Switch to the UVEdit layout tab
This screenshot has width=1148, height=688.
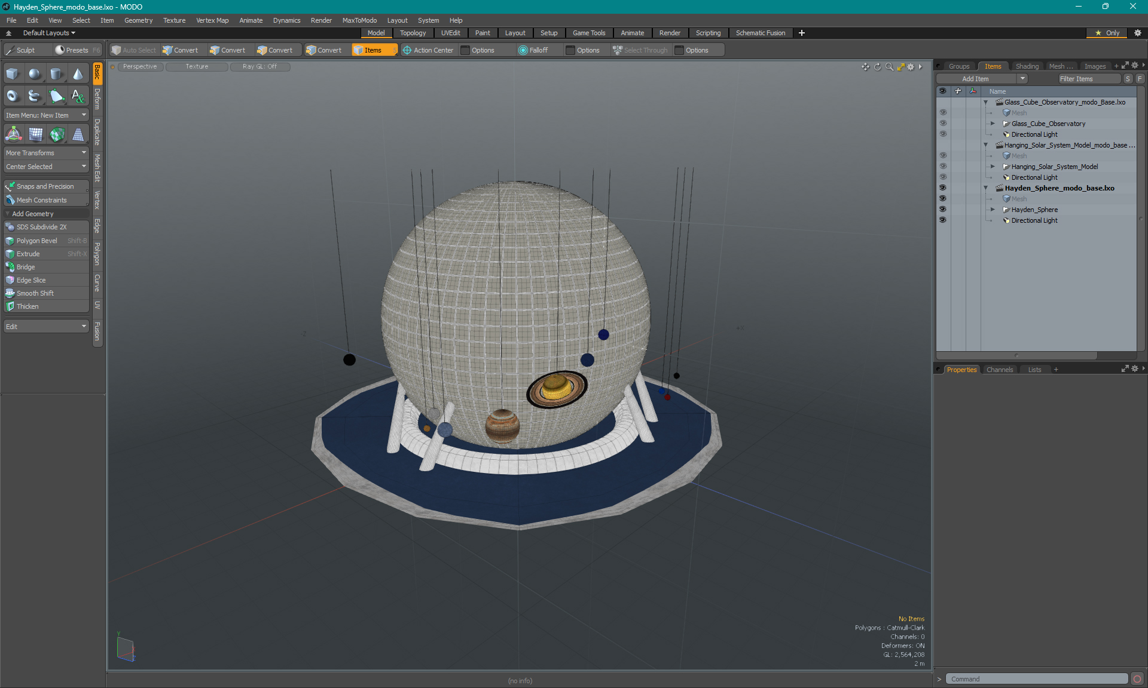click(450, 33)
